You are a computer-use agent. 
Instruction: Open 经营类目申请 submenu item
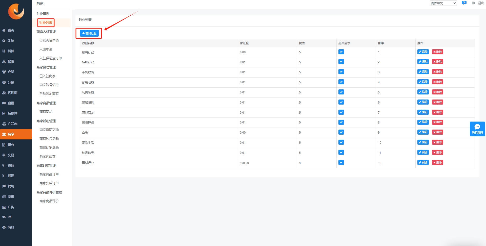(49, 40)
